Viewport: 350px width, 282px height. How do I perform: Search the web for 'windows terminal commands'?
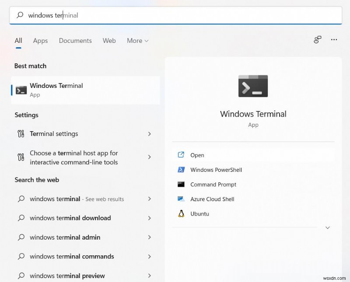71,256
